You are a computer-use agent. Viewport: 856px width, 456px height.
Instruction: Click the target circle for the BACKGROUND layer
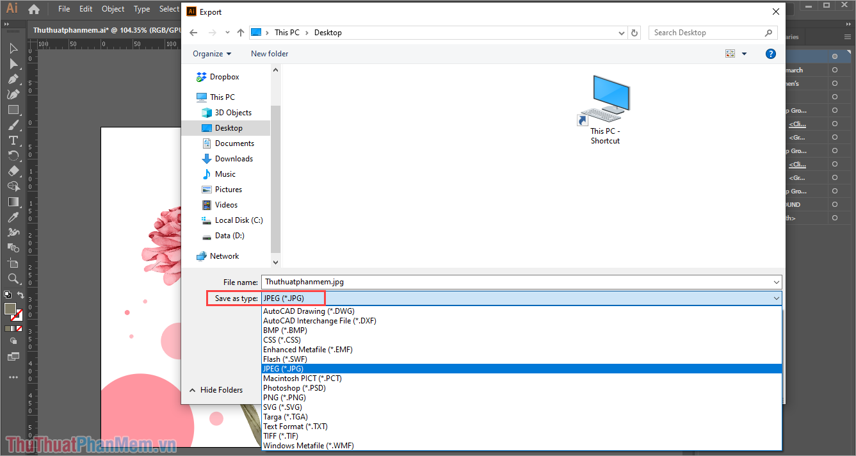(834, 204)
